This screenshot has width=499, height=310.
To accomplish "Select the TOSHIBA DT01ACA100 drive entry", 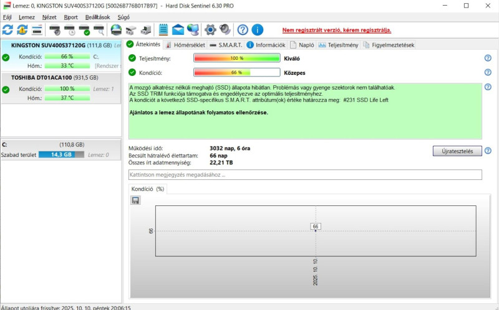I will [61, 88].
